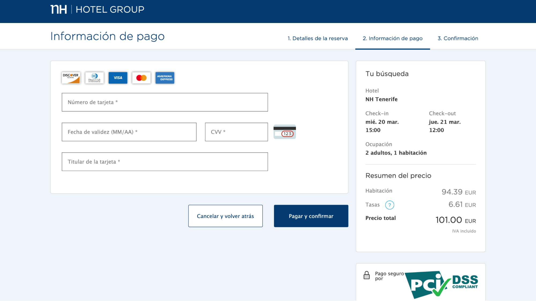Choose the Mastercard icon

[x=141, y=78]
